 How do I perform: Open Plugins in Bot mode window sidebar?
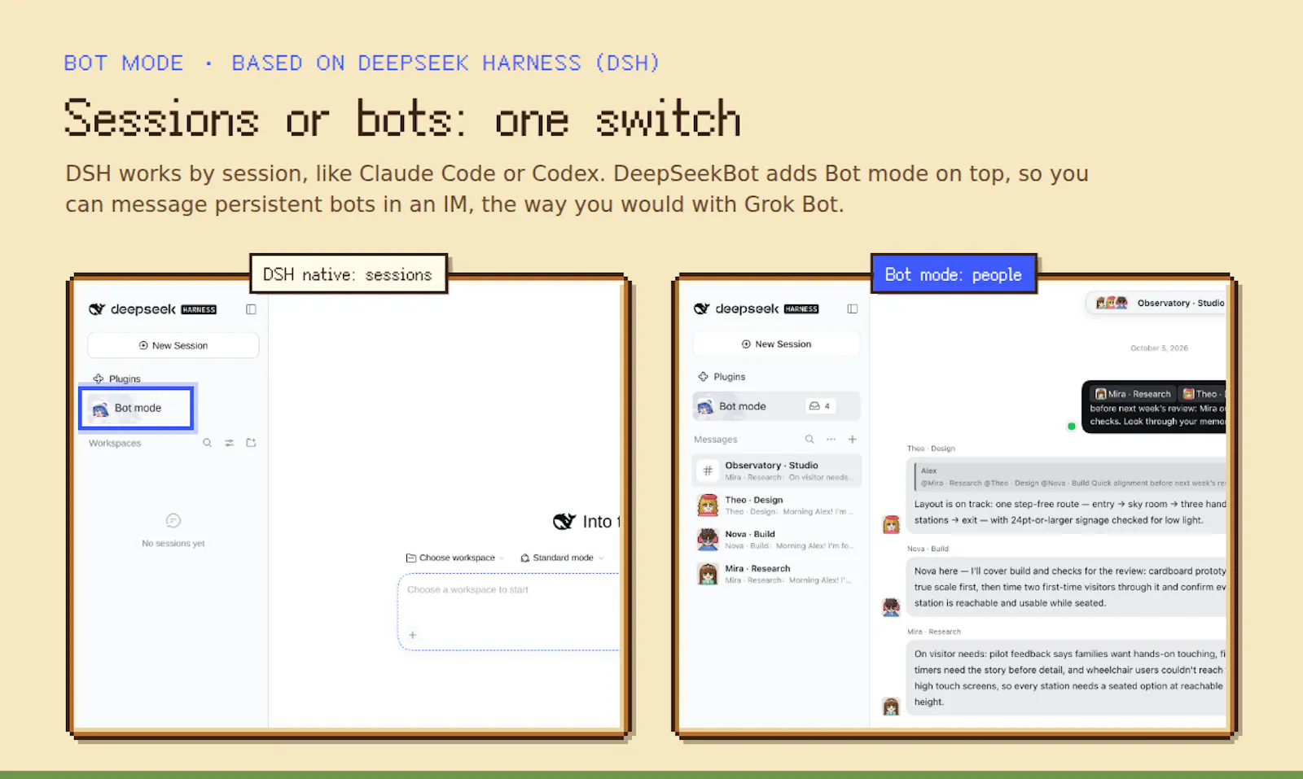click(722, 377)
